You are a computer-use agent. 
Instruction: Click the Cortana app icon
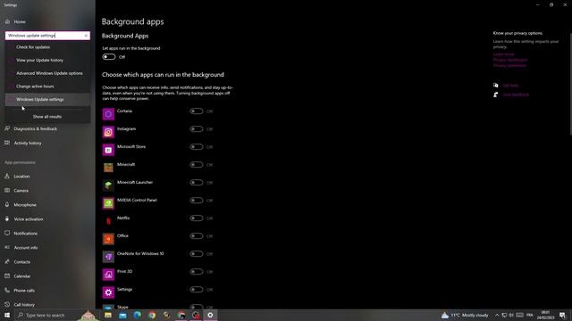[108, 114]
